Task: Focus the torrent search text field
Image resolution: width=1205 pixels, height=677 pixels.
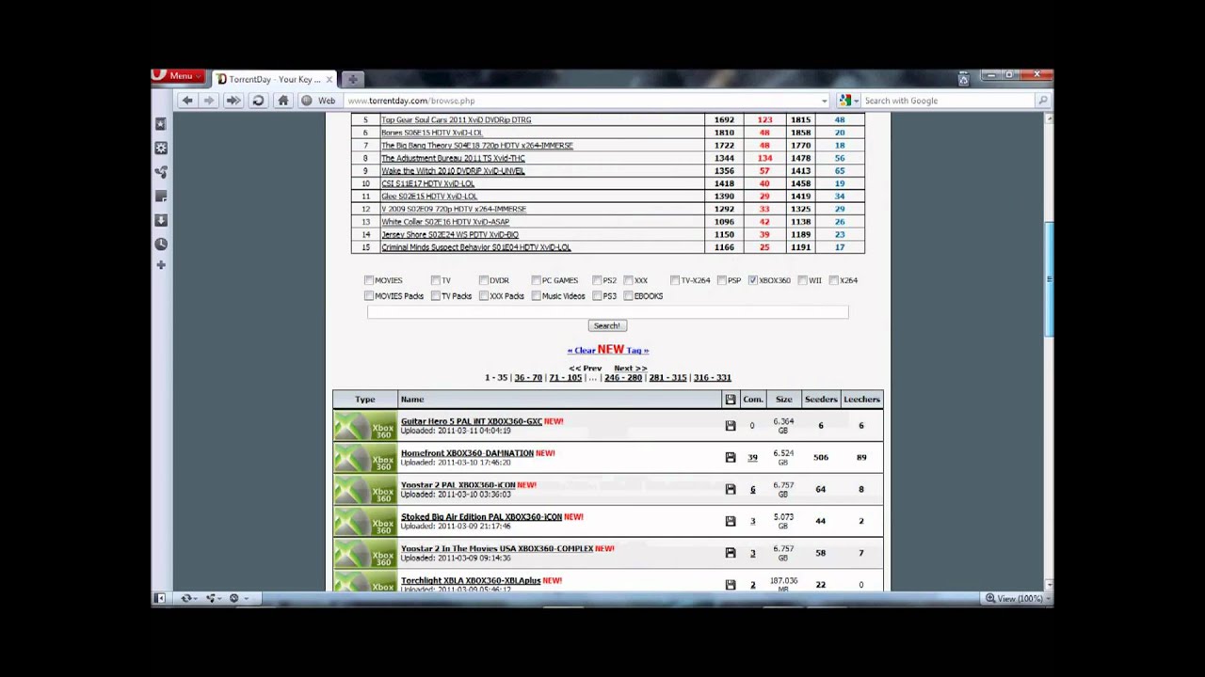Action: point(607,311)
